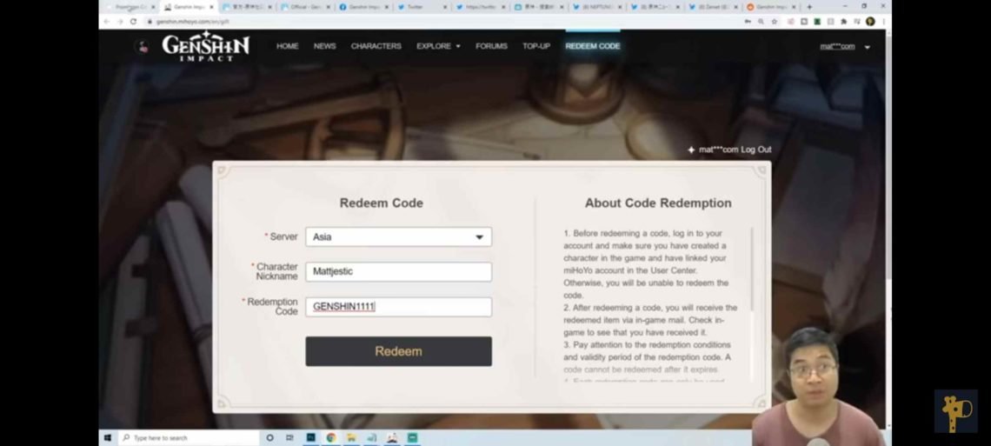Open the CHARACTERS page
The image size is (991, 446).
point(376,46)
